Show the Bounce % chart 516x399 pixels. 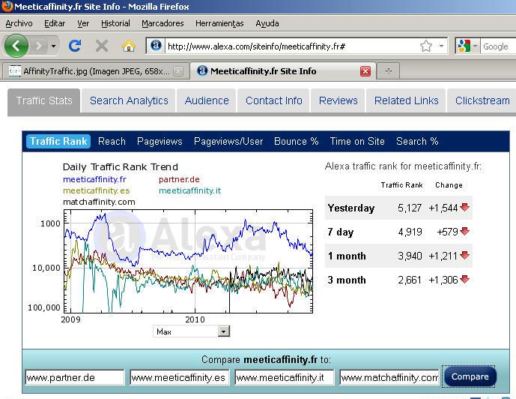coord(296,141)
